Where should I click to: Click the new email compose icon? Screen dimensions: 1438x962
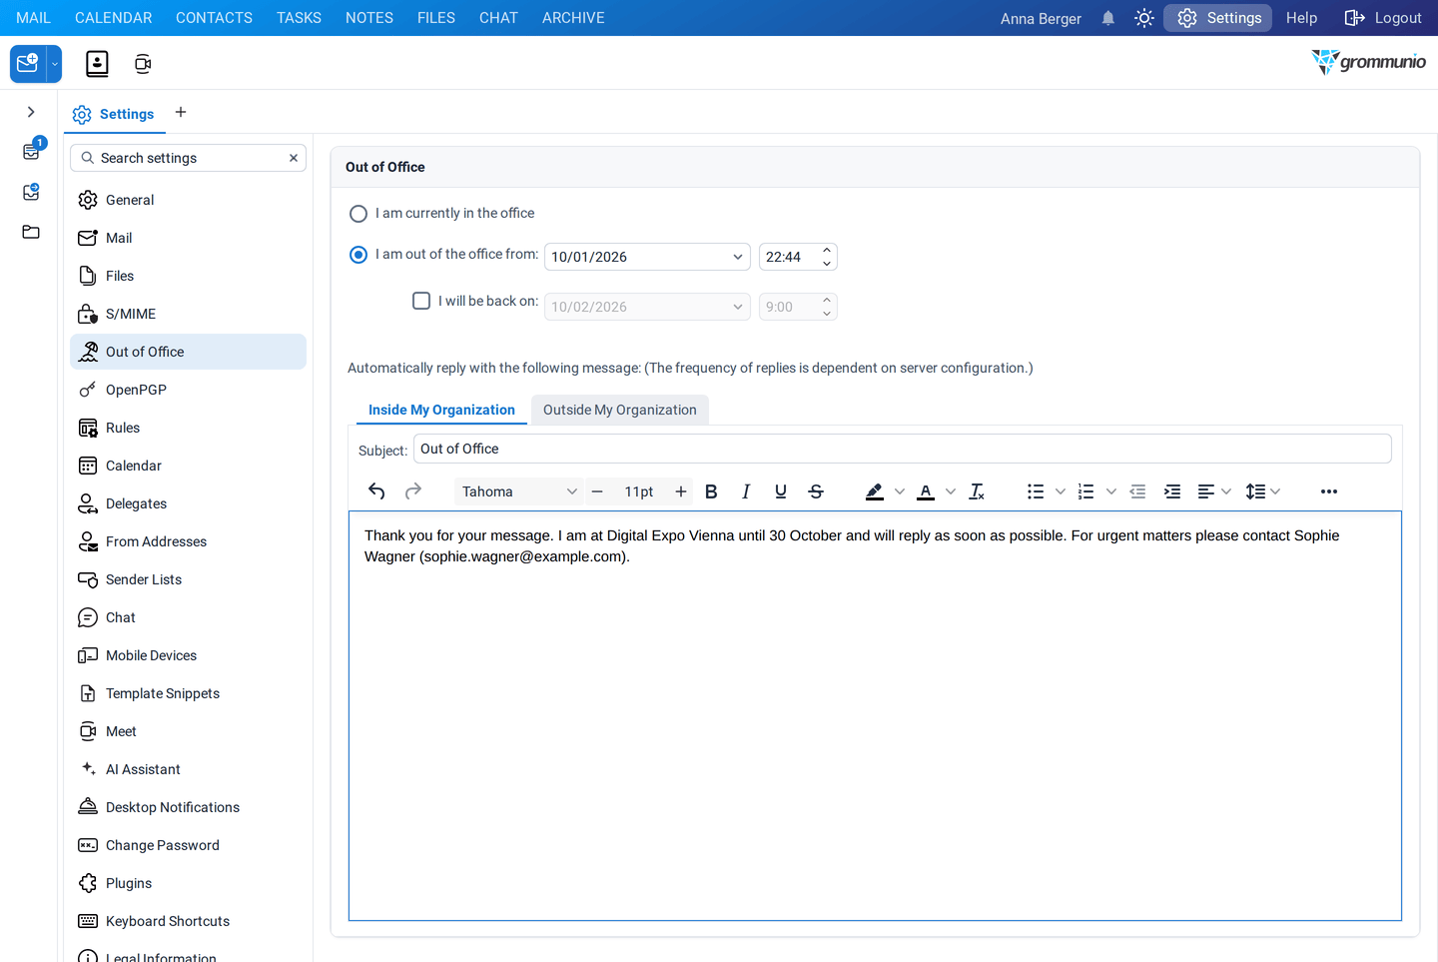28,64
